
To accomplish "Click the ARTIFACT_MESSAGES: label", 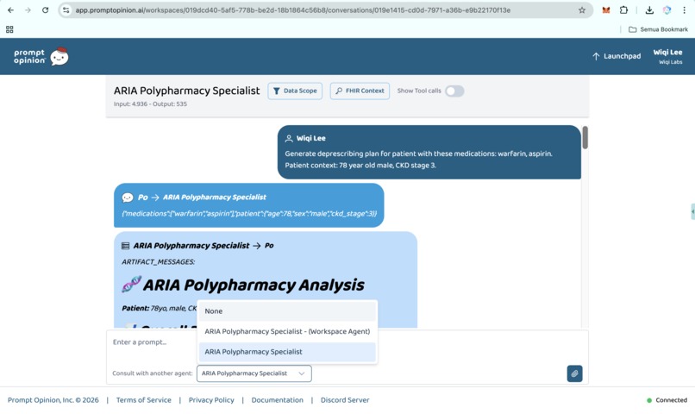I will (159, 262).
